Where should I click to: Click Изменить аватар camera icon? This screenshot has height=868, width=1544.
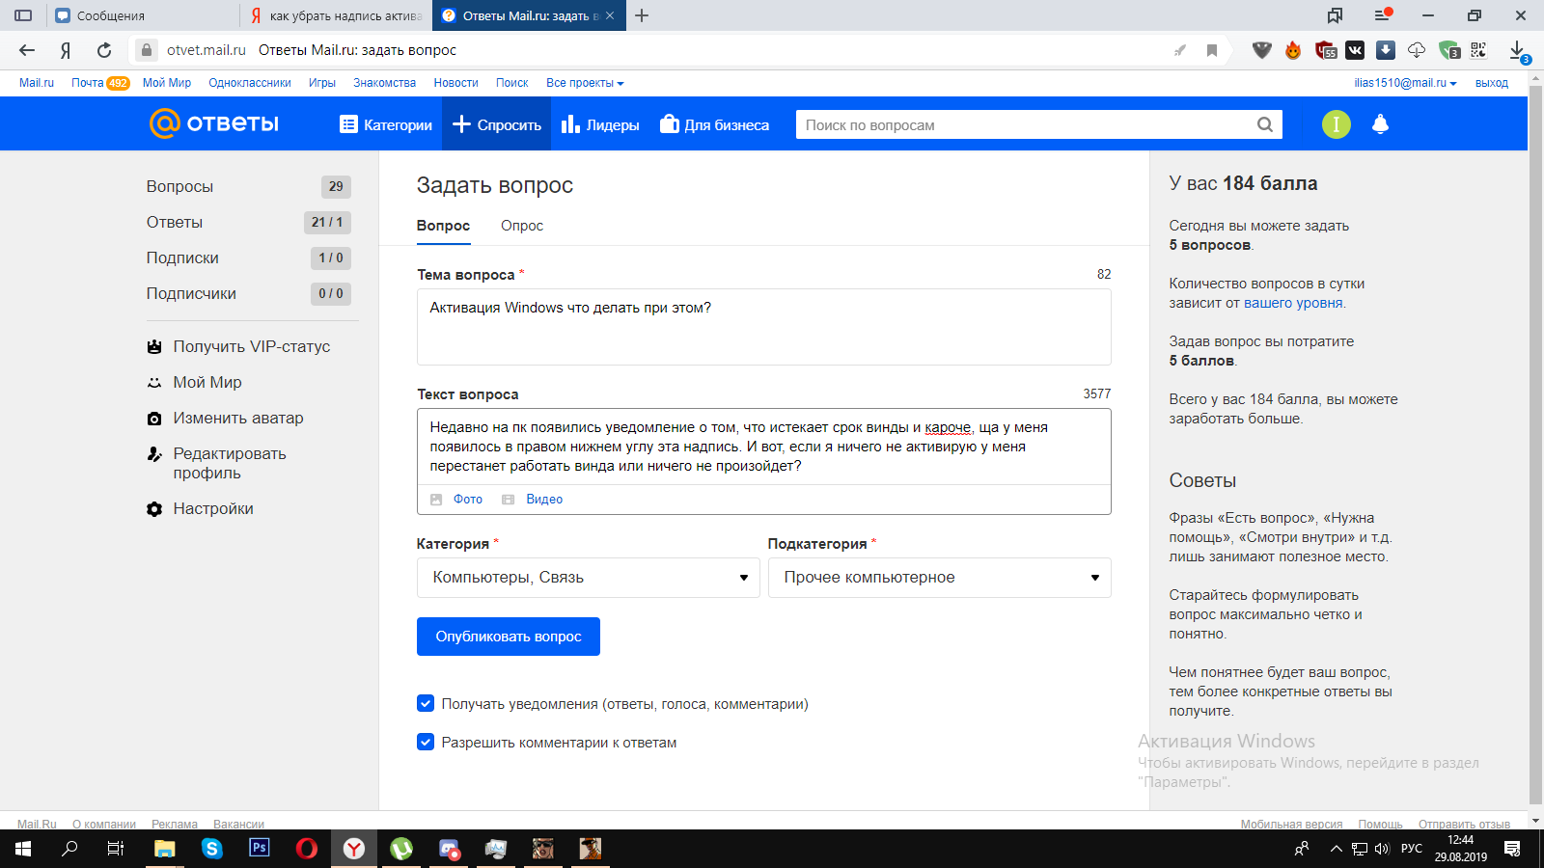pos(154,419)
